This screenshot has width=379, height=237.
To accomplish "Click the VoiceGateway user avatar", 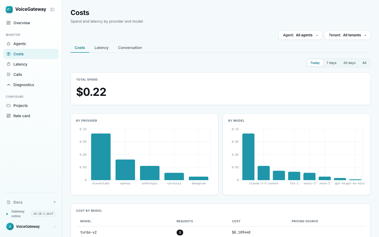I will 10,226.
